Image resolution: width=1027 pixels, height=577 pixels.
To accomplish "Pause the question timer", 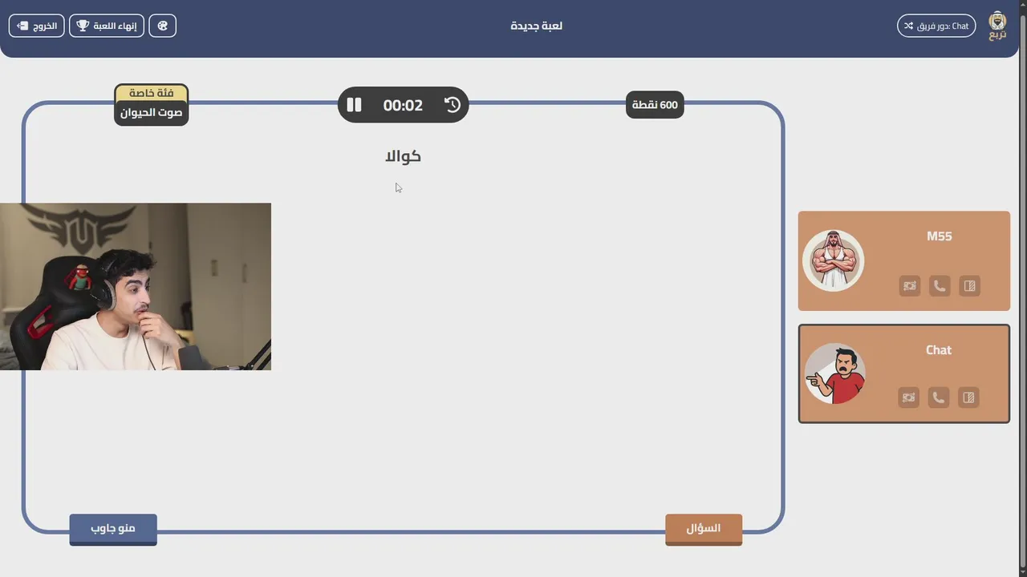I will tap(354, 105).
